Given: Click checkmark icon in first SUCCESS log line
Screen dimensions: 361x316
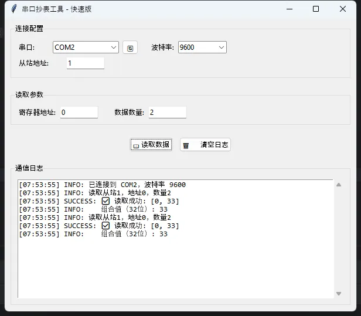Looking at the screenshot, I should (105, 201).
